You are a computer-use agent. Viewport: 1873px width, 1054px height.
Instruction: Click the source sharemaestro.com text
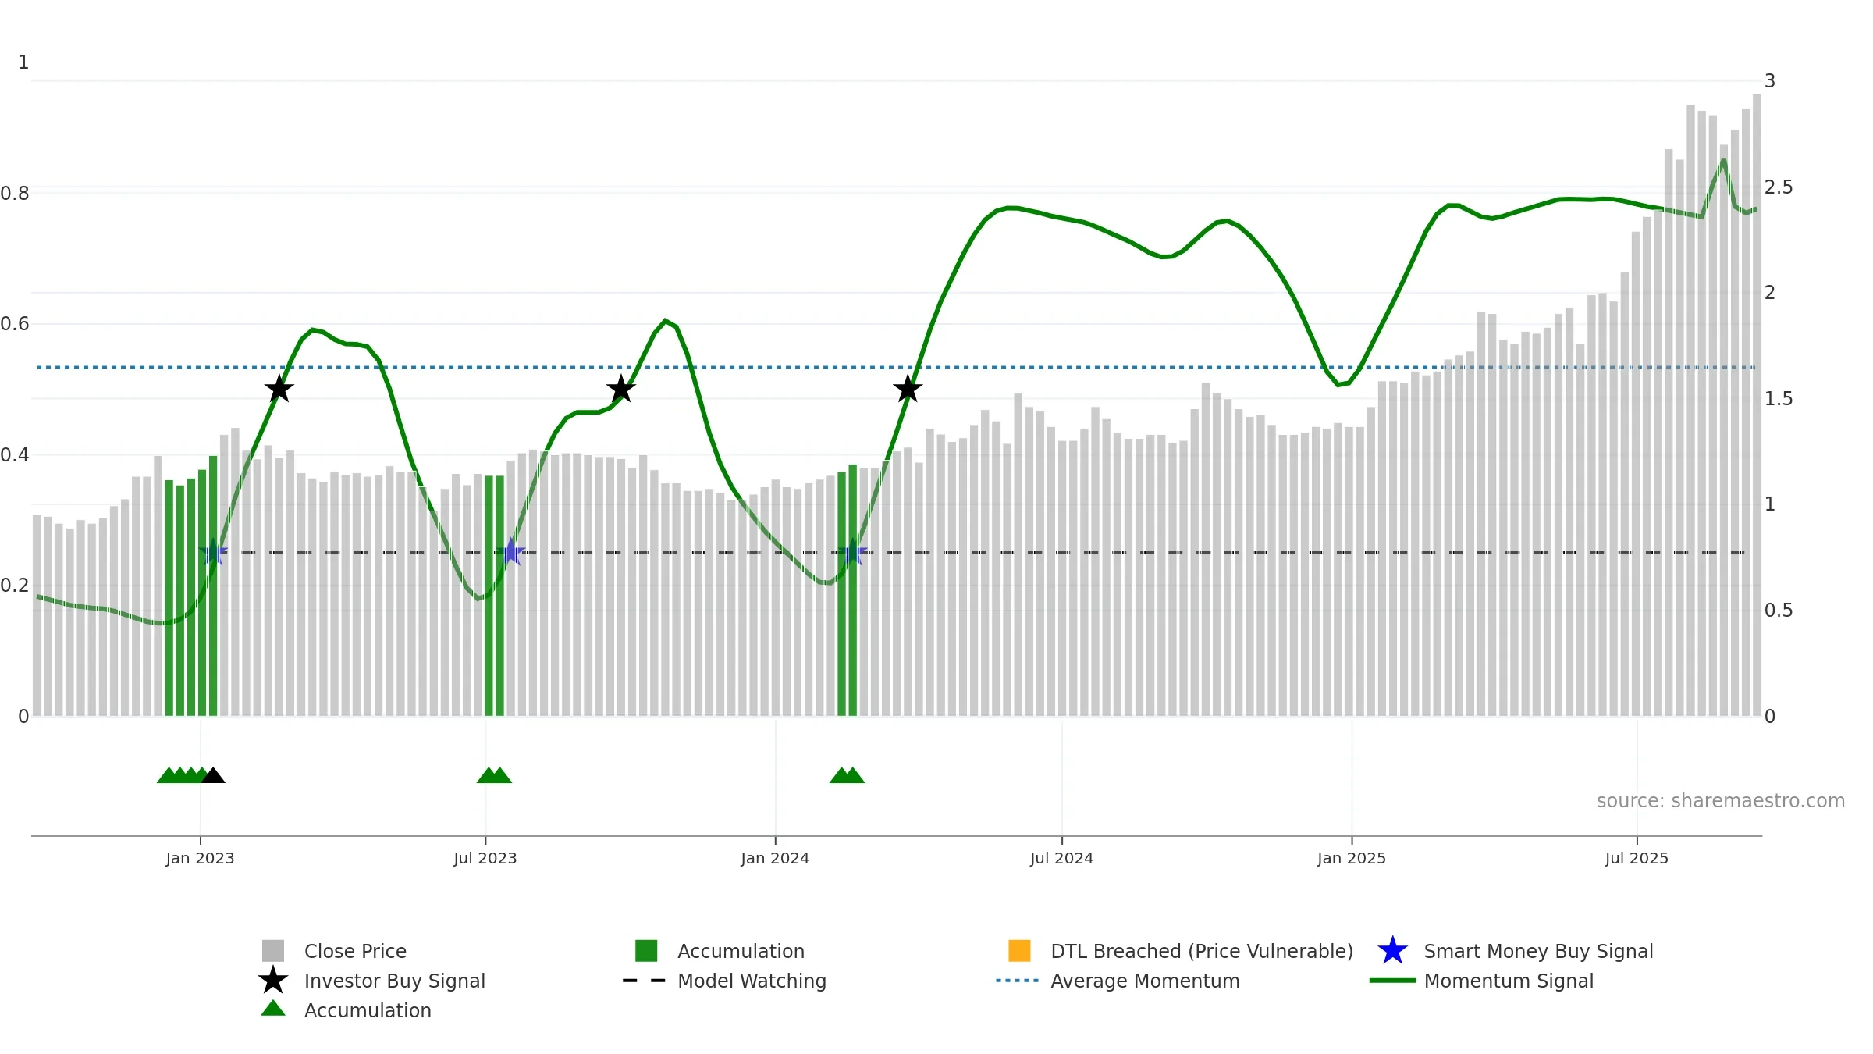[1720, 801]
